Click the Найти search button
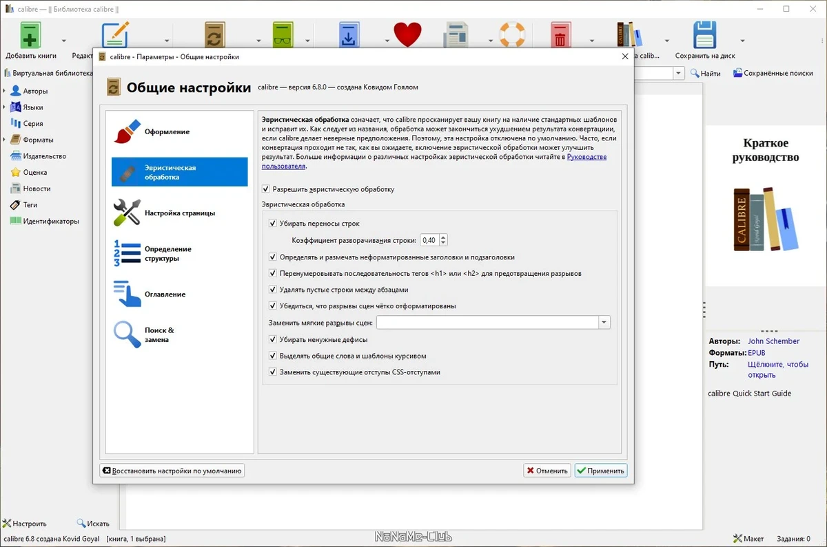This screenshot has height=547, width=827. click(x=705, y=73)
